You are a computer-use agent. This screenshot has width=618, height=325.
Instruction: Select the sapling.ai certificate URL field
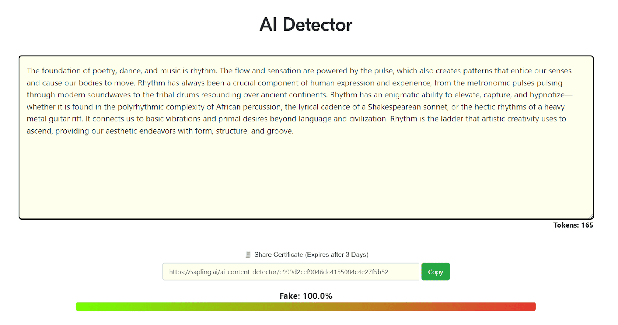(290, 272)
